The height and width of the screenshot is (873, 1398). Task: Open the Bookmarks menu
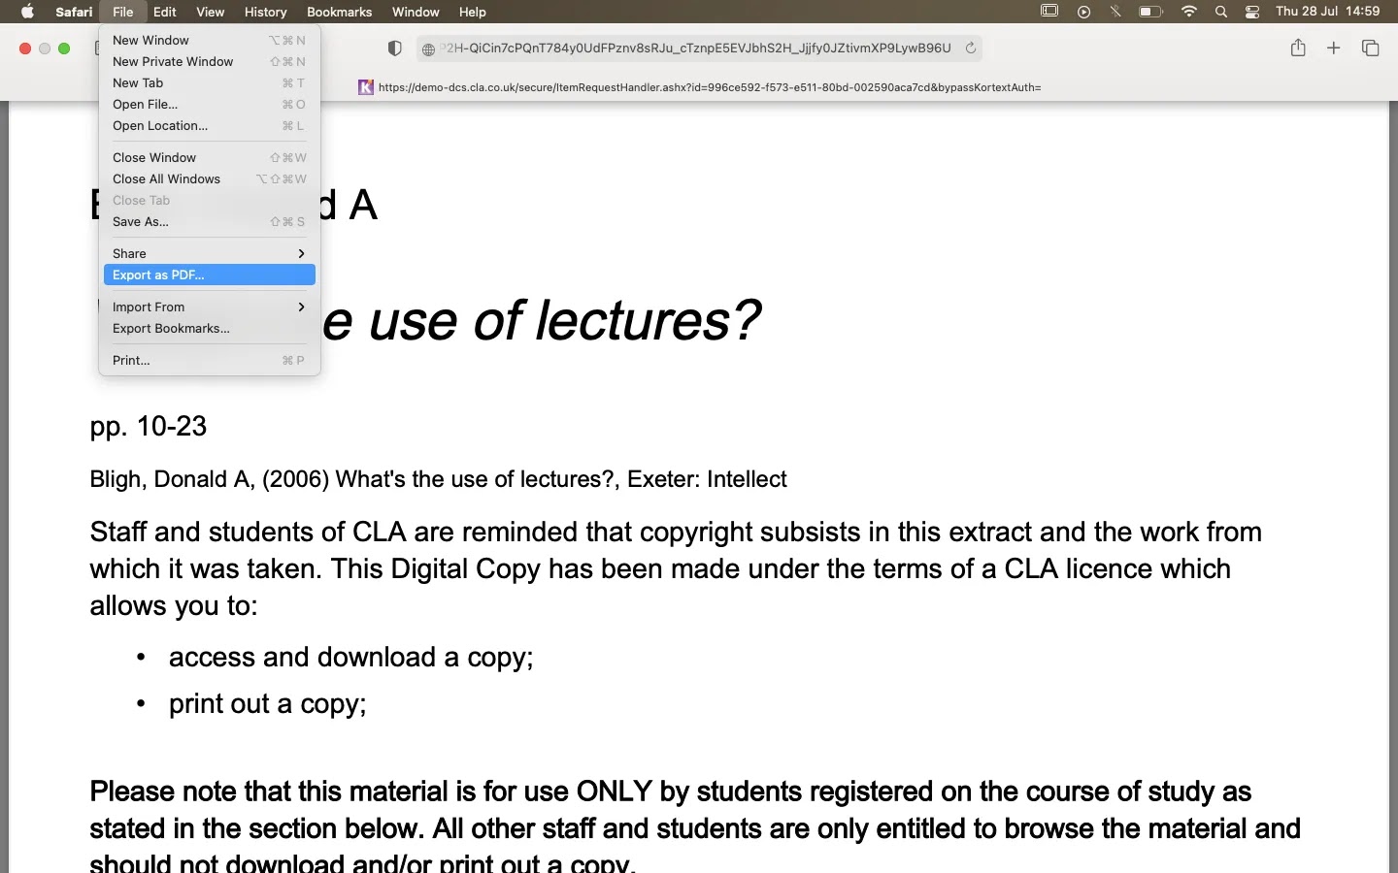pos(339,12)
